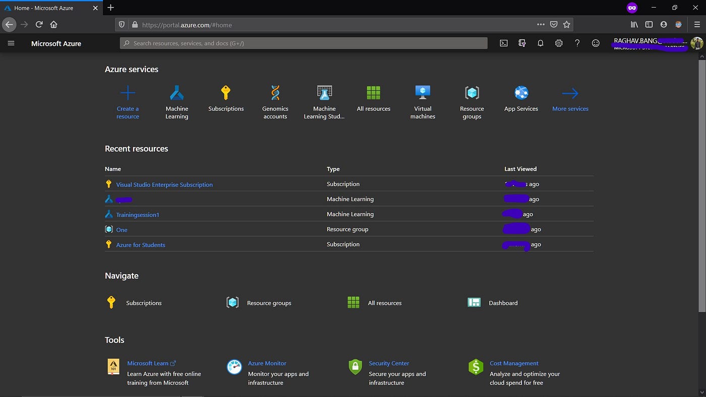Click the Type column header
Screen dimensions: 706x397
click(x=333, y=169)
